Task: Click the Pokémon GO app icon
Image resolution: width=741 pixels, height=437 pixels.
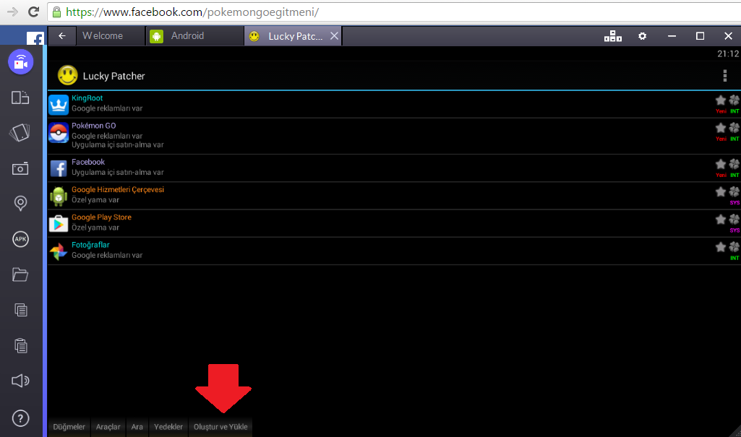Action: (59, 133)
